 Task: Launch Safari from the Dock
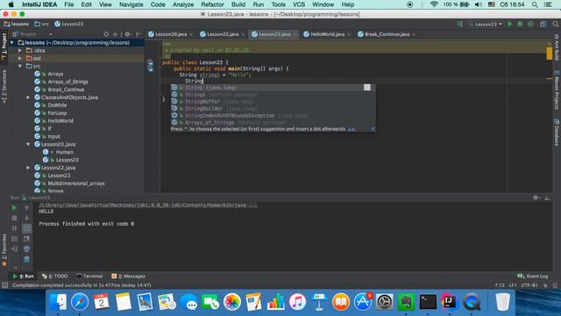(x=80, y=301)
